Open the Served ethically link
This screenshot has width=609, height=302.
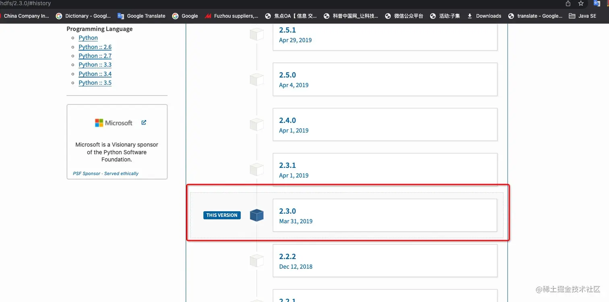point(121,173)
